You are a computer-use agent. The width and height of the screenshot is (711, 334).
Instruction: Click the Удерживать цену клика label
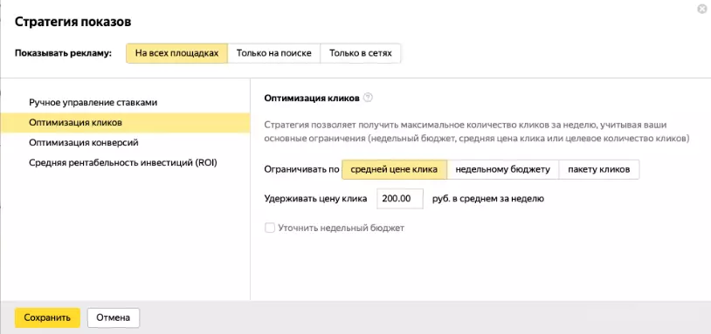315,199
